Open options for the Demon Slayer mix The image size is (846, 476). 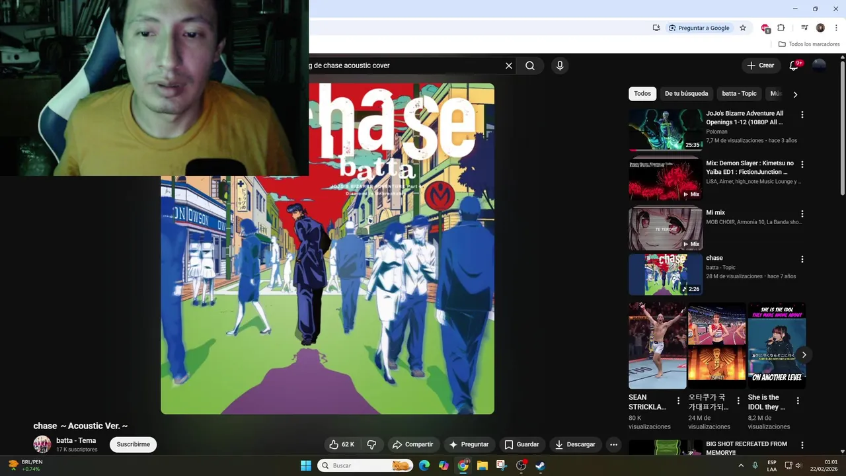[802, 164]
